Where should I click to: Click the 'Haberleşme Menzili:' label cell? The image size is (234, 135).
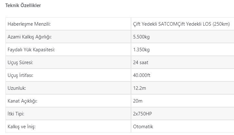[29, 24]
